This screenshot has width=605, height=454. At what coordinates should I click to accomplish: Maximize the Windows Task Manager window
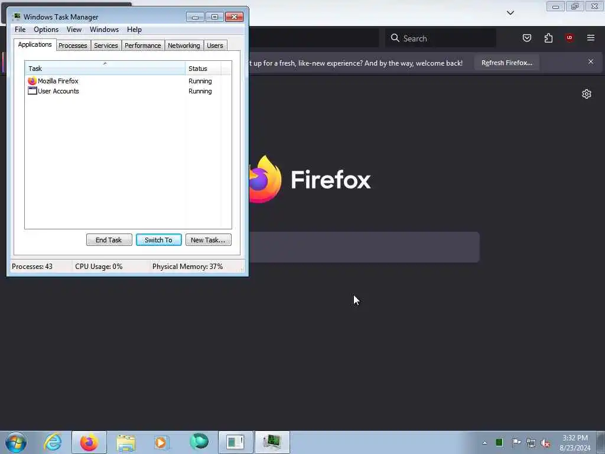coord(214,17)
